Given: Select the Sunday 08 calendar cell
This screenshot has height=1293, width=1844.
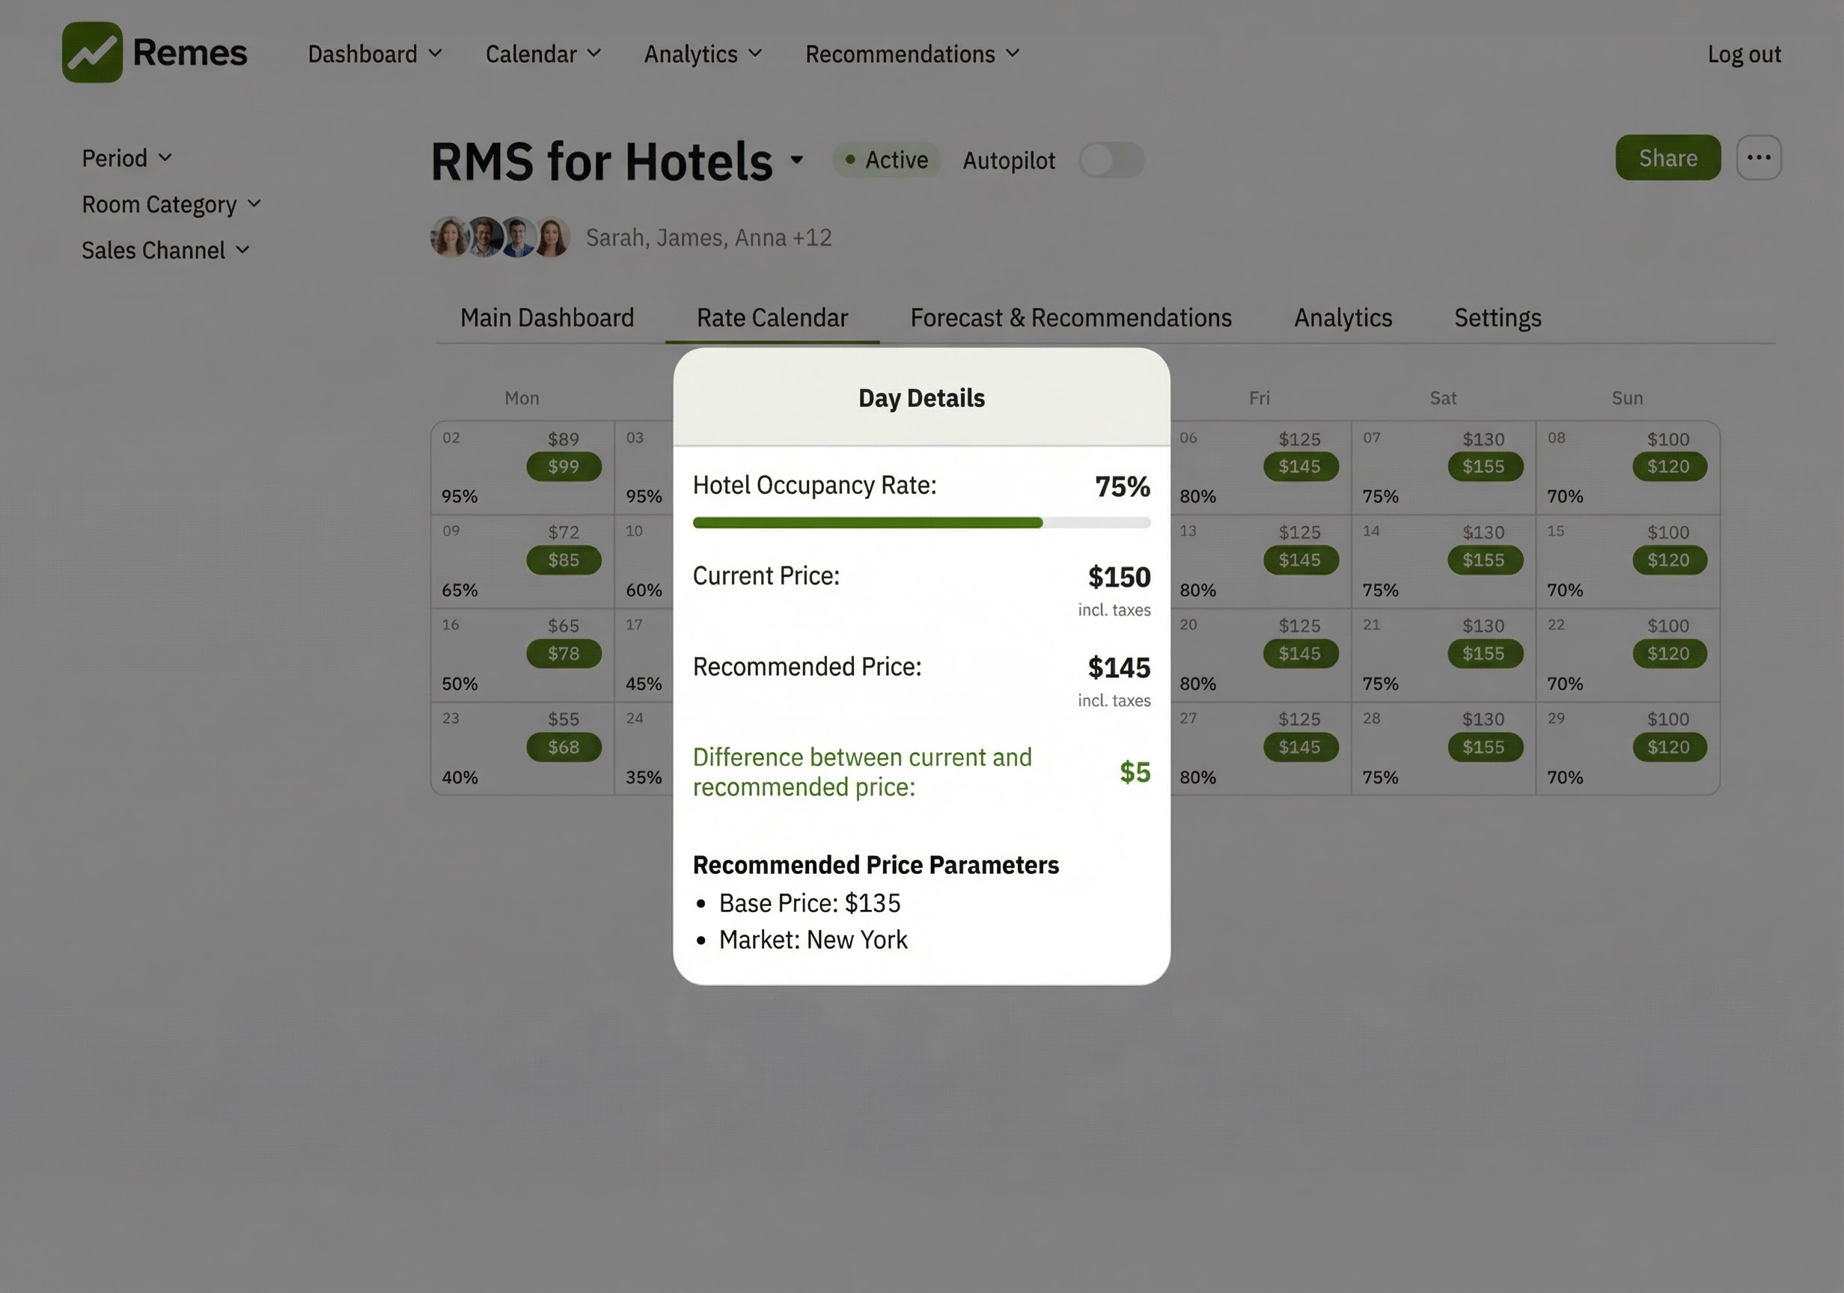Looking at the screenshot, I should pyautogui.click(x=1628, y=468).
